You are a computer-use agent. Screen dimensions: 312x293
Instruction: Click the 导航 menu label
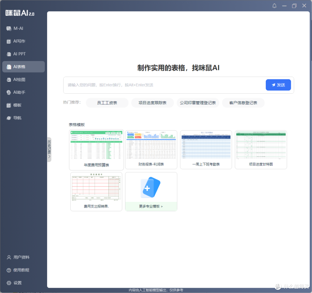click(17, 118)
